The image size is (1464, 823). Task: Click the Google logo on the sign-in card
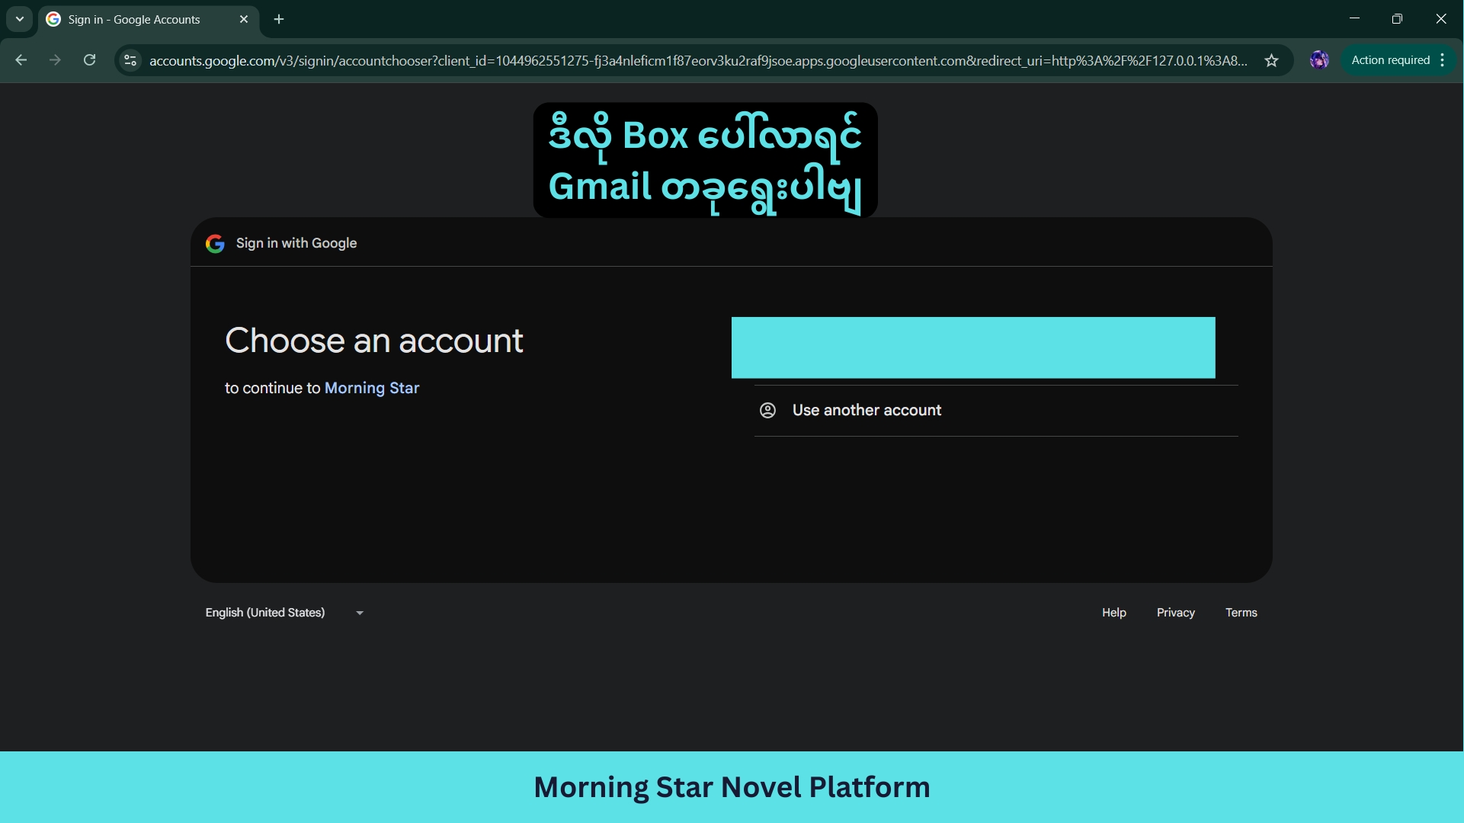click(x=216, y=243)
